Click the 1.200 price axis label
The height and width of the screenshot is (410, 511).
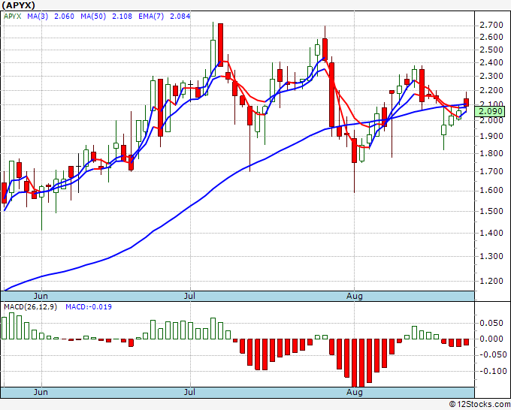click(x=491, y=281)
